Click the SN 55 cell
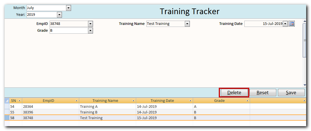 click(16, 112)
